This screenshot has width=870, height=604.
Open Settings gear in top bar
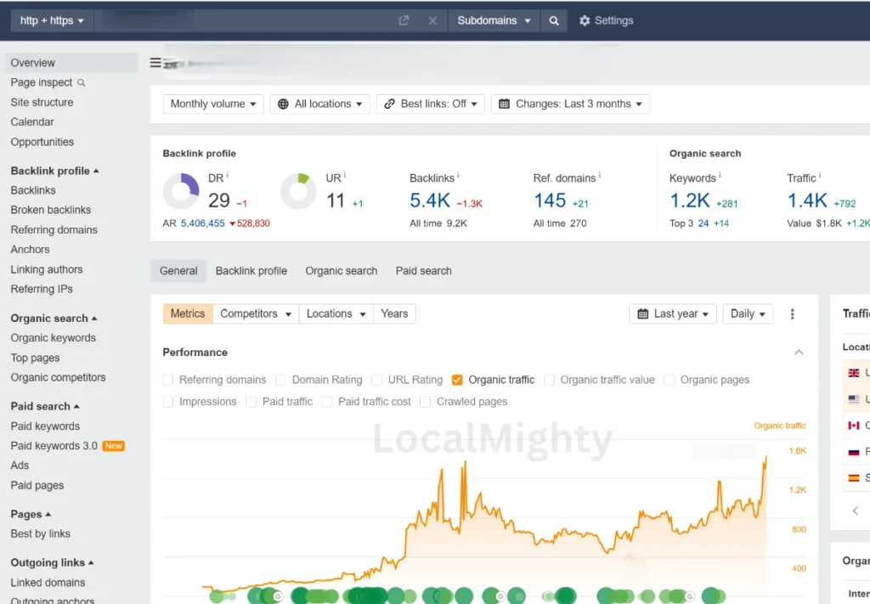click(606, 20)
